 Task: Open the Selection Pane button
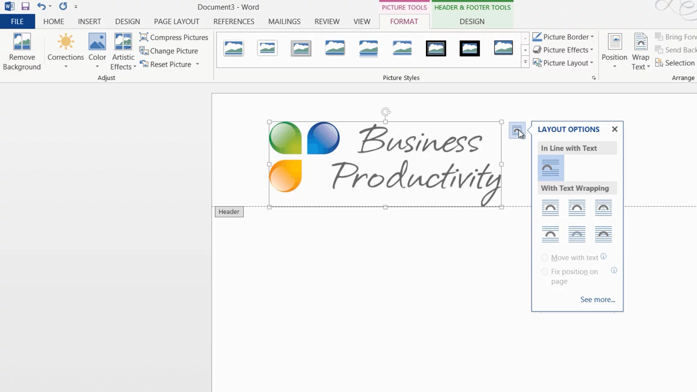[675, 63]
